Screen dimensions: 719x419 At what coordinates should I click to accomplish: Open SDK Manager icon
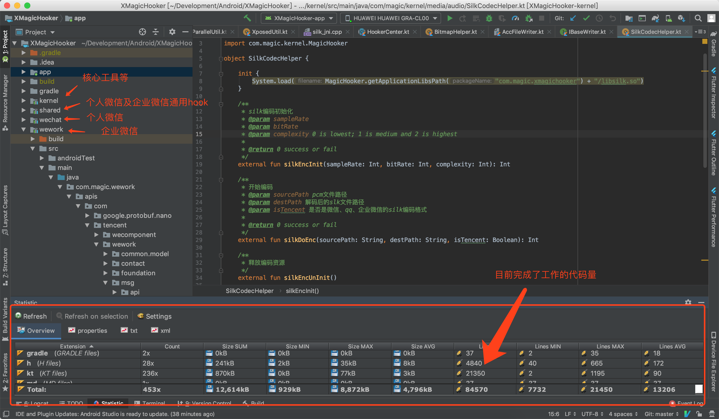pyautogui.click(x=682, y=18)
